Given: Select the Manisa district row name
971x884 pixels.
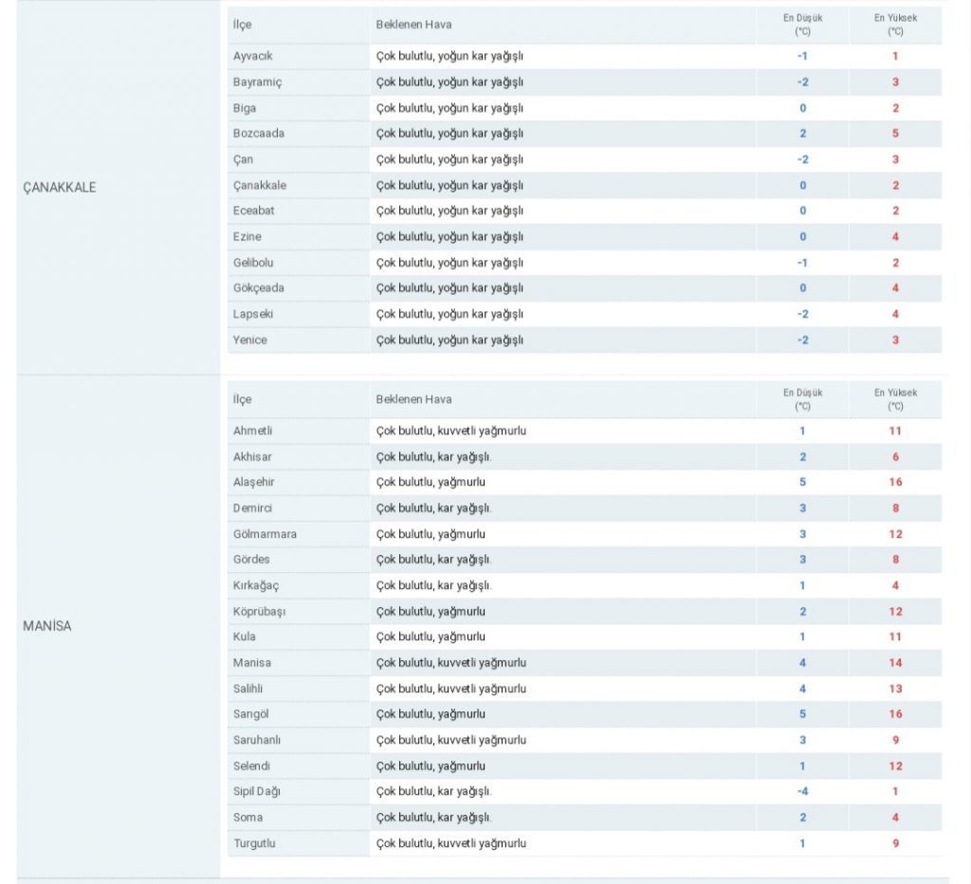Looking at the screenshot, I should pos(251,663).
